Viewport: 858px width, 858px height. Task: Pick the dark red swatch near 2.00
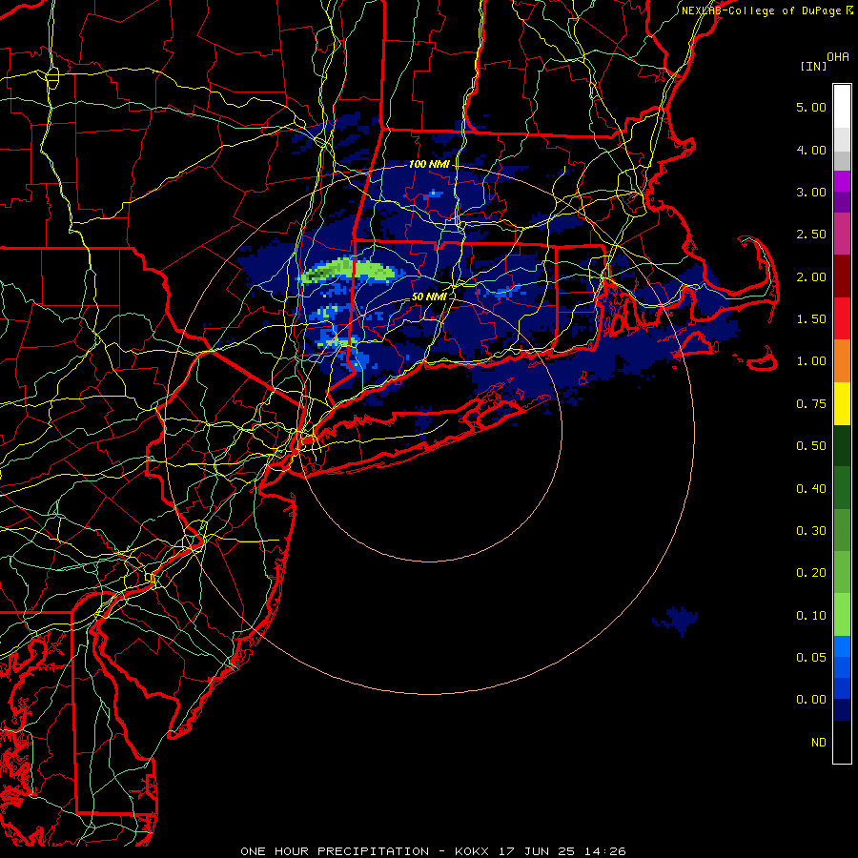(x=842, y=276)
